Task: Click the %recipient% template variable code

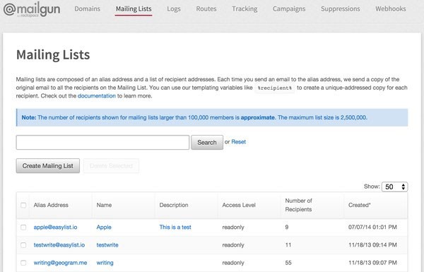Action: point(275,88)
